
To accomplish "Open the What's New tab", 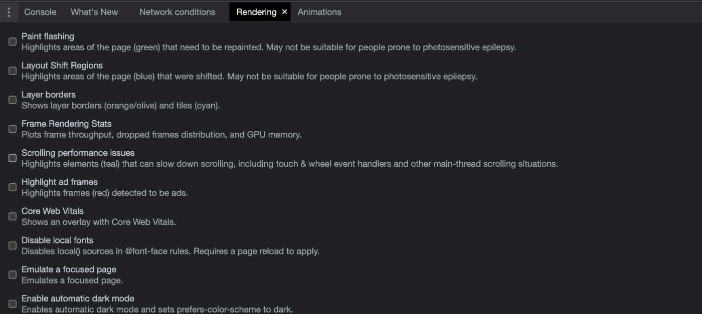I will (94, 12).
